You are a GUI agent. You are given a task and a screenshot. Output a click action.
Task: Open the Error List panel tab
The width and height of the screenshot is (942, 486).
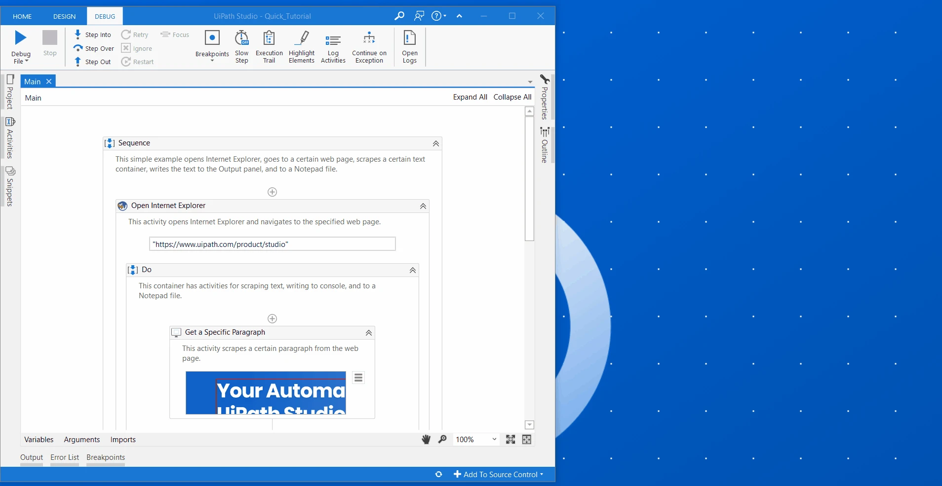click(x=65, y=457)
